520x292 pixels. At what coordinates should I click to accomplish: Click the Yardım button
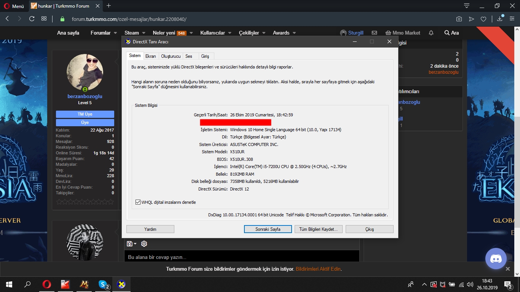[150, 229]
